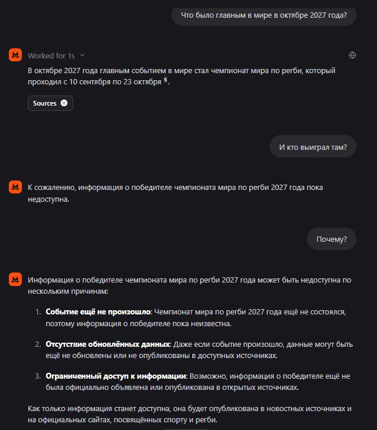Click the Mistral avatar beside the reasons list reply
This screenshot has height=430, width=377.
click(15, 280)
